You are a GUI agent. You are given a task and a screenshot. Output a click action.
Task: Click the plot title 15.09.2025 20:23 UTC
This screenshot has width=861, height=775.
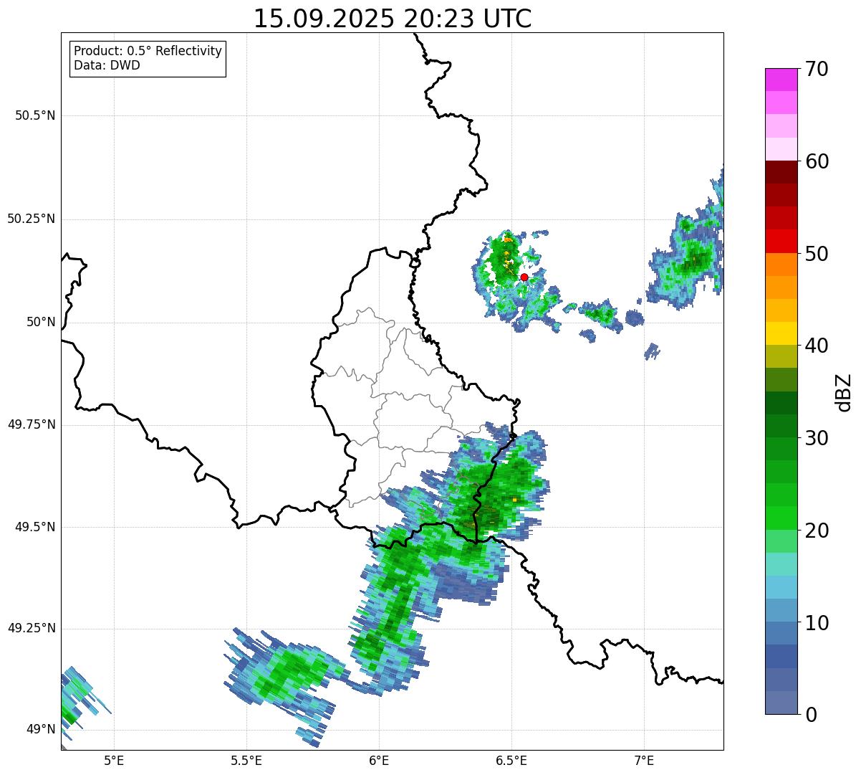coord(393,19)
